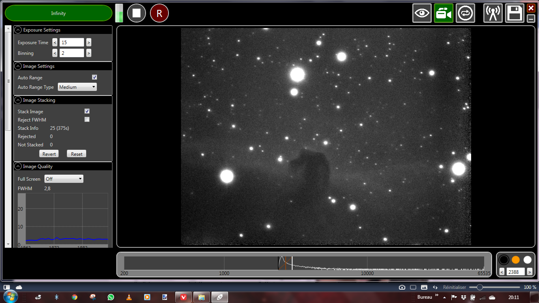Screen dimensions: 539x303
Task: Show hidden system tray icons arrow
Action: [x=445, y=297]
